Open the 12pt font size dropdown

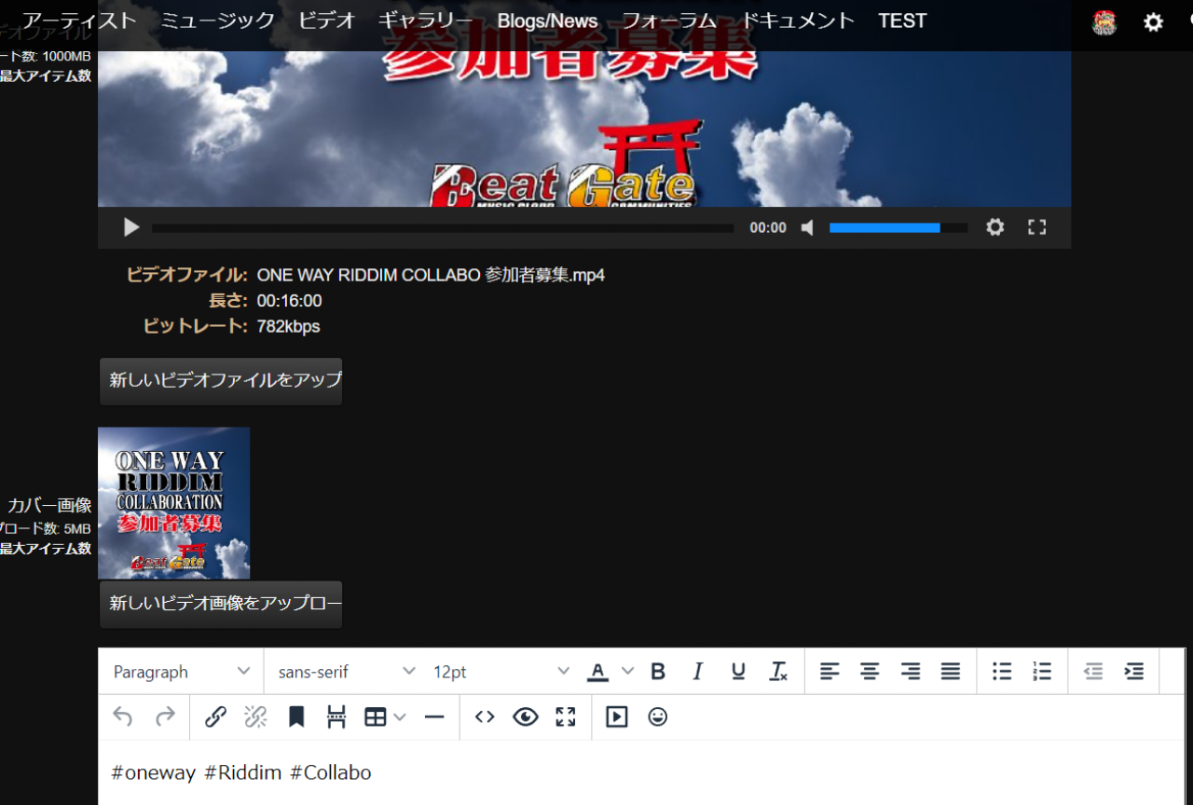(x=501, y=672)
